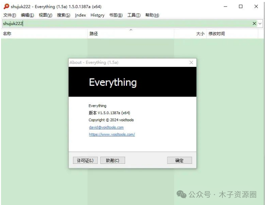Viewport: 265px width, 205px height.
Task: Click the 致谢(C) credits button
Action: coord(113,160)
